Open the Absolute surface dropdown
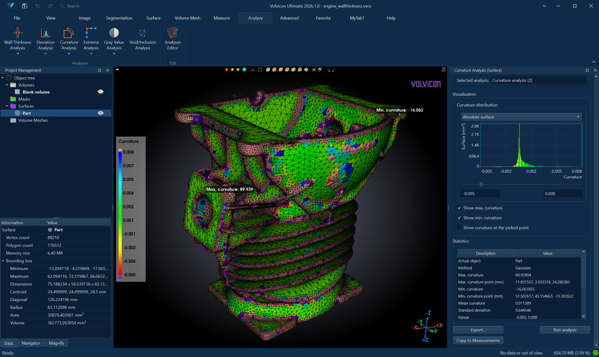 pyautogui.click(x=521, y=117)
